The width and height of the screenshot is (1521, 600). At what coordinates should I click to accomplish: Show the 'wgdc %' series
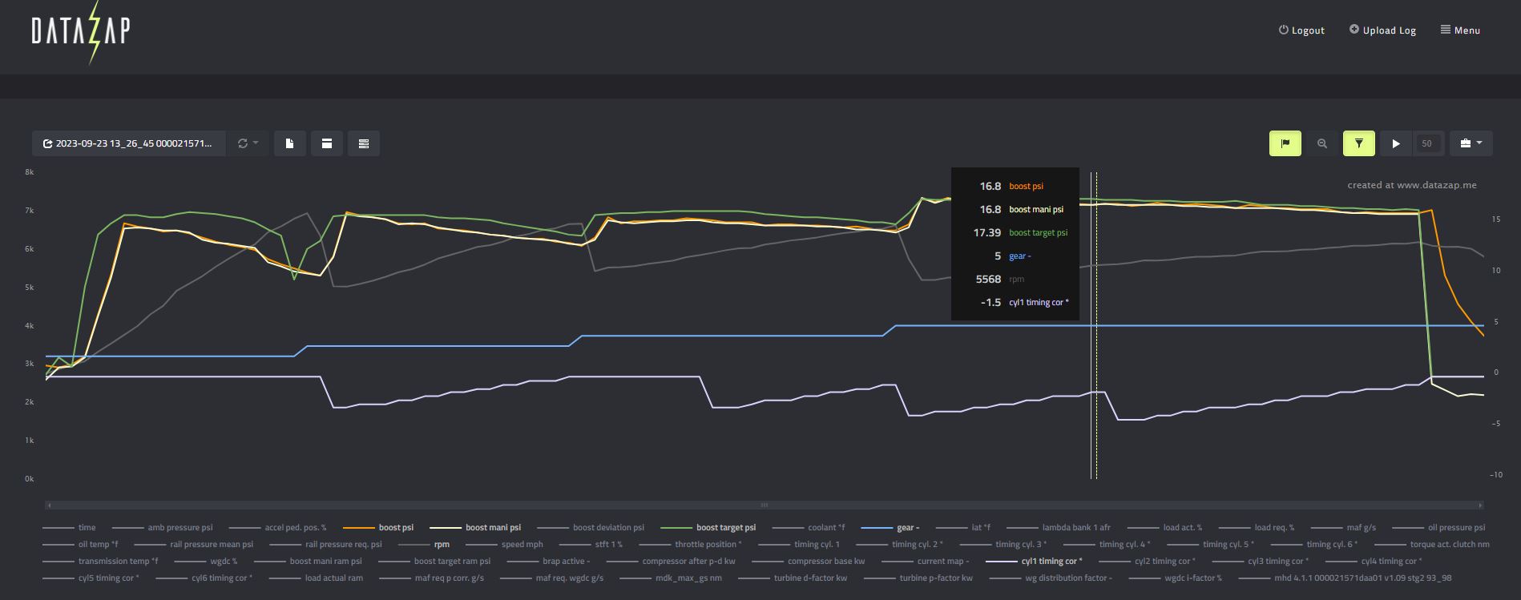click(x=206, y=562)
